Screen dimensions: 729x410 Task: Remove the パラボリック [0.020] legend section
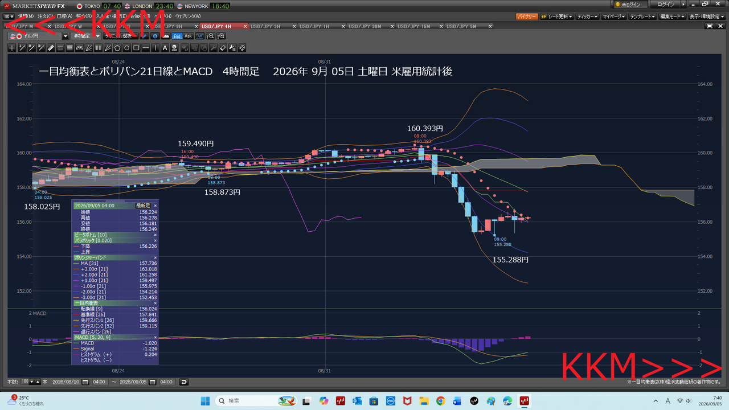click(155, 240)
